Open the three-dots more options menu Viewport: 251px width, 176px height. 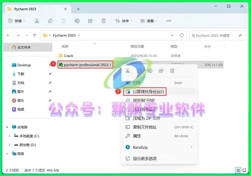click(x=169, y=21)
